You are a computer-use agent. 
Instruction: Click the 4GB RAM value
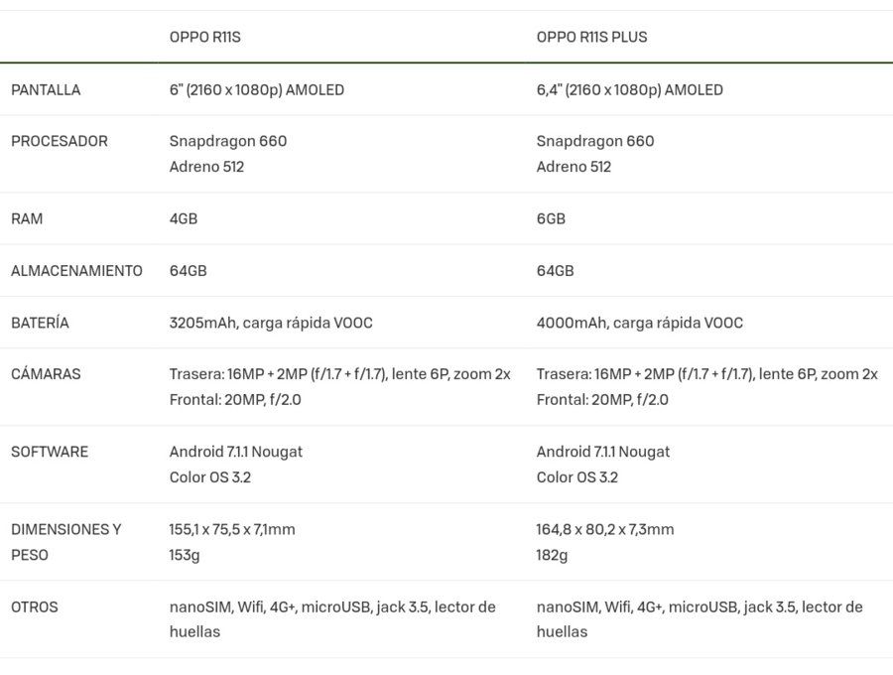click(x=184, y=218)
